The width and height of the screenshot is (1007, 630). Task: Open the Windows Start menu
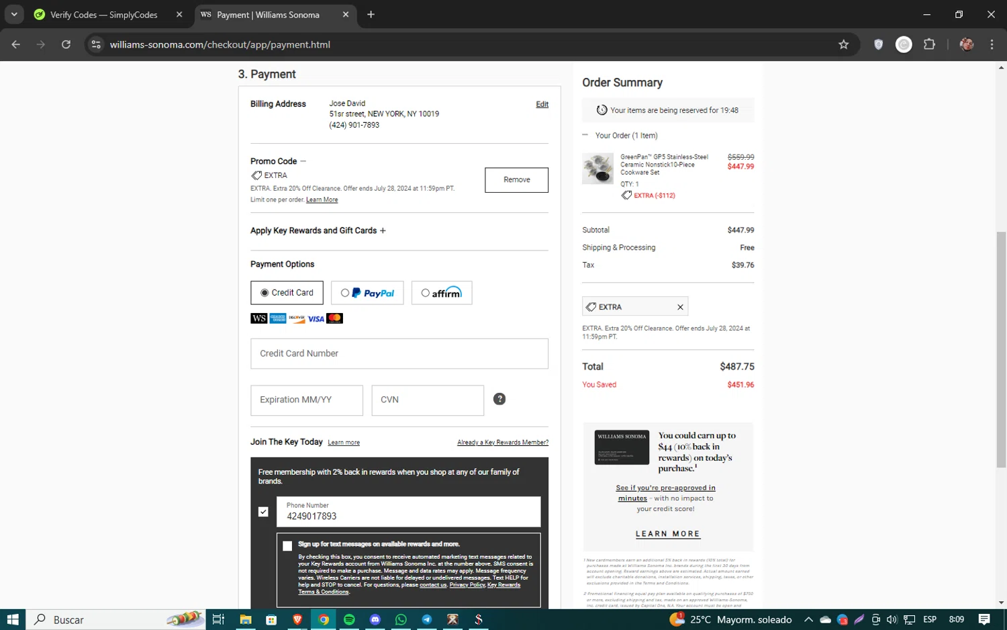pyautogui.click(x=13, y=619)
